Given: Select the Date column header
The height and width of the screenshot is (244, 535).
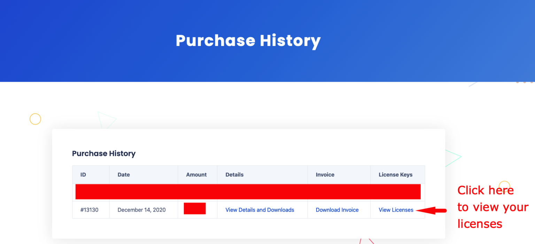Looking at the screenshot, I should [x=124, y=175].
